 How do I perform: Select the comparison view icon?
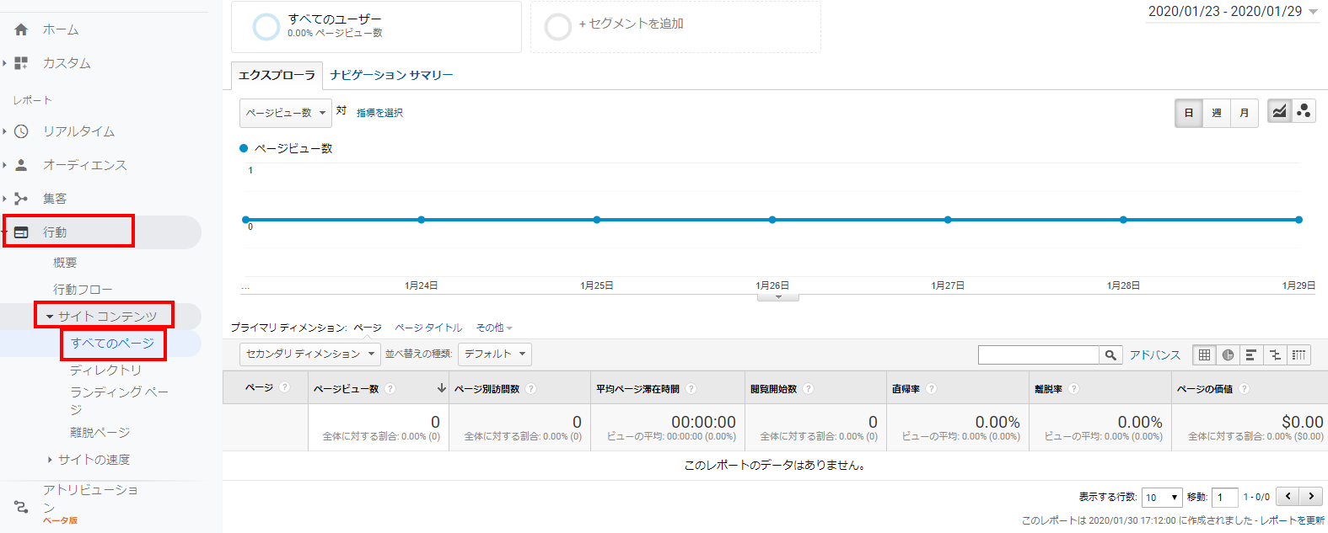[1275, 355]
